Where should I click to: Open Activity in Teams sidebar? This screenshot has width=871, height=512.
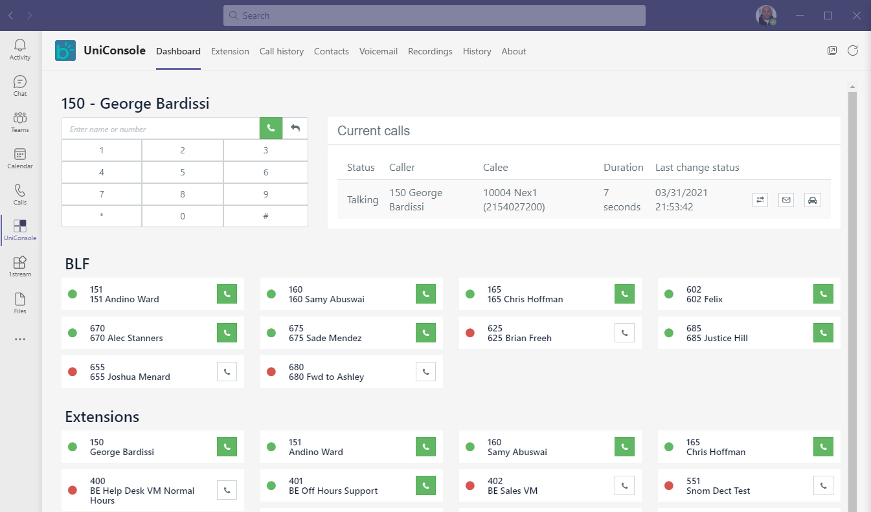(x=20, y=49)
